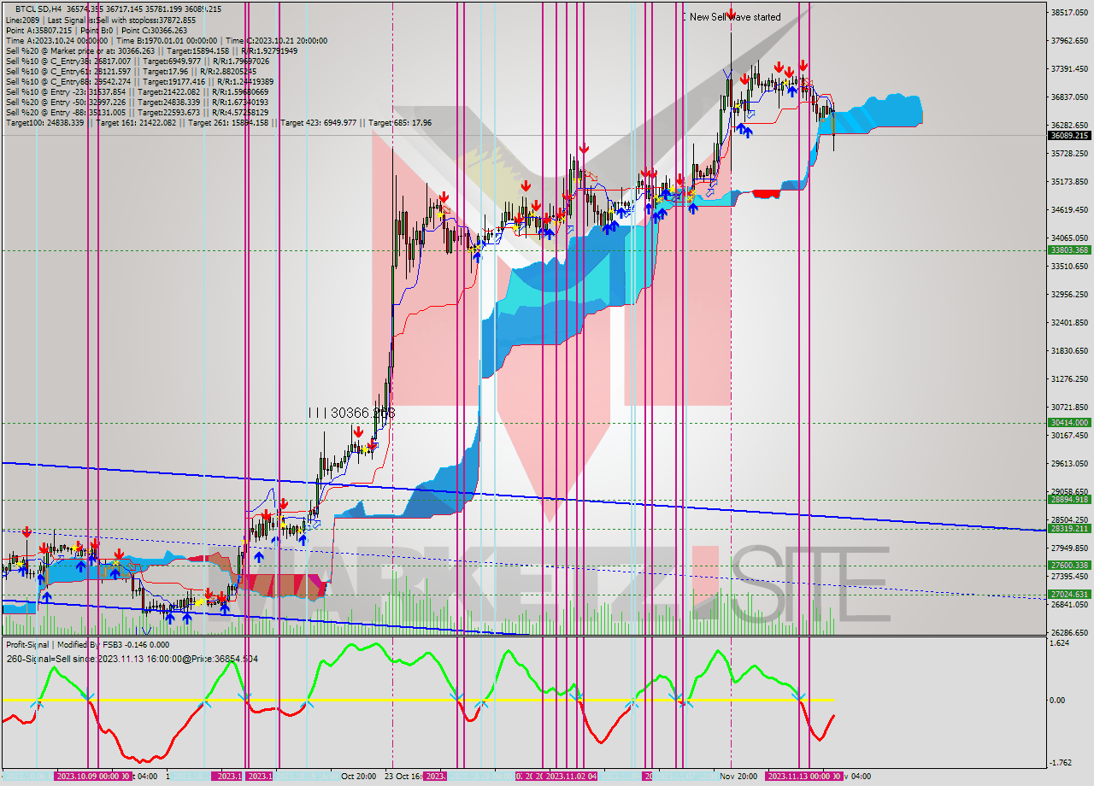
Task: Click price axis value 38517.085
Action: pos(1069,12)
